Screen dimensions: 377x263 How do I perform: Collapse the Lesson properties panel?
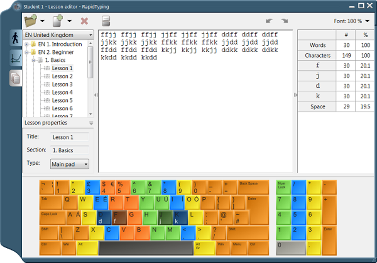[x=91, y=123]
